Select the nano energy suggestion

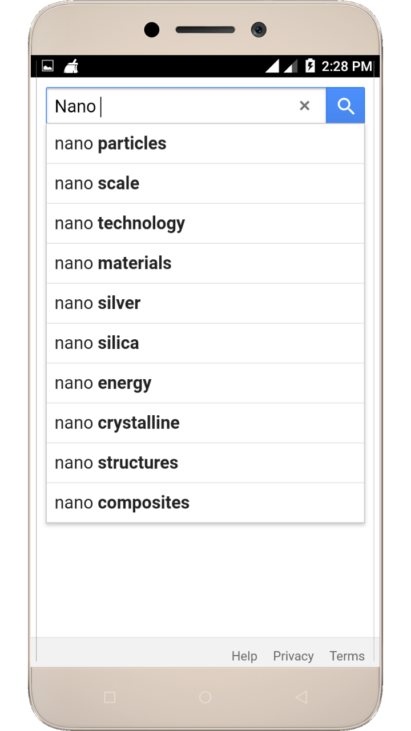point(205,383)
